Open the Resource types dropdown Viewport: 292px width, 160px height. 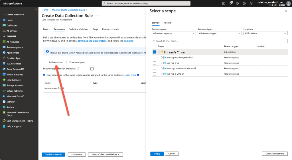219,33
